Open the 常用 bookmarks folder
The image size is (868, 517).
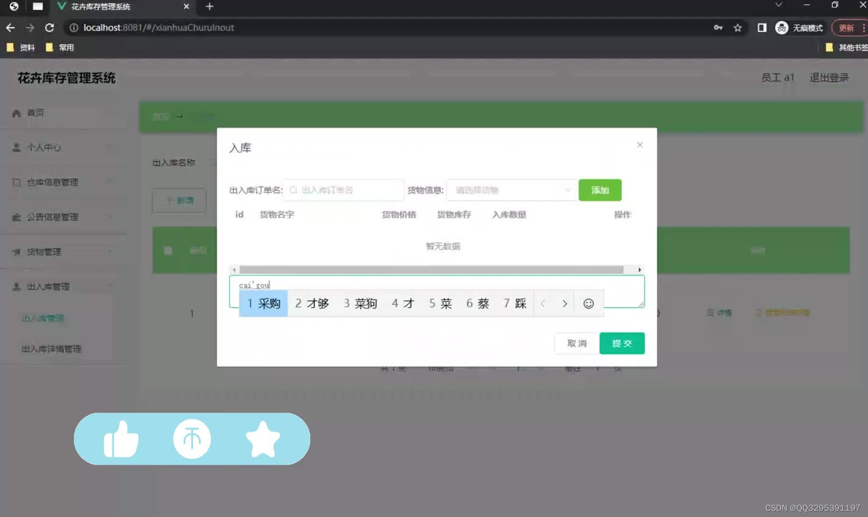pyautogui.click(x=60, y=47)
